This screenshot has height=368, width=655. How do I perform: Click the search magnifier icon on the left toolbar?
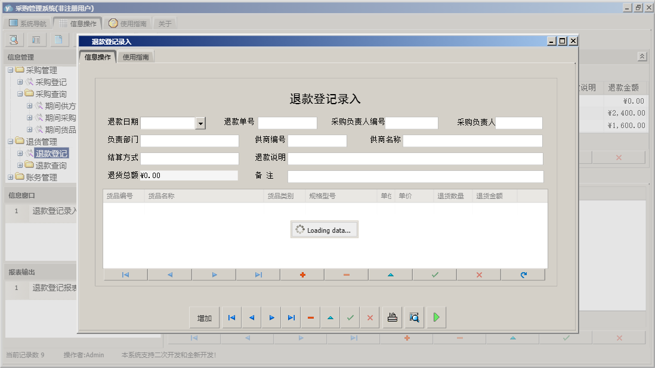(13, 39)
